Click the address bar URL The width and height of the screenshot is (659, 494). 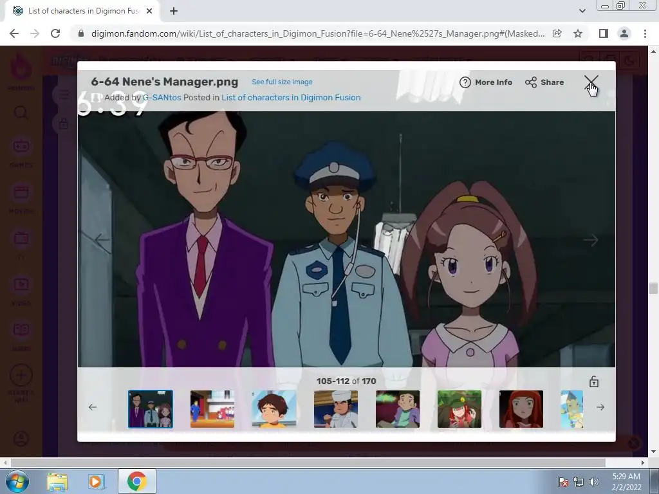click(x=318, y=33)
